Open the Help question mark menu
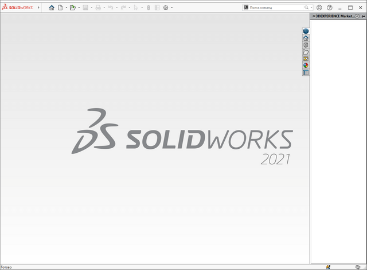Viewport: 367px width, 270px height. (x=329, y=7)
